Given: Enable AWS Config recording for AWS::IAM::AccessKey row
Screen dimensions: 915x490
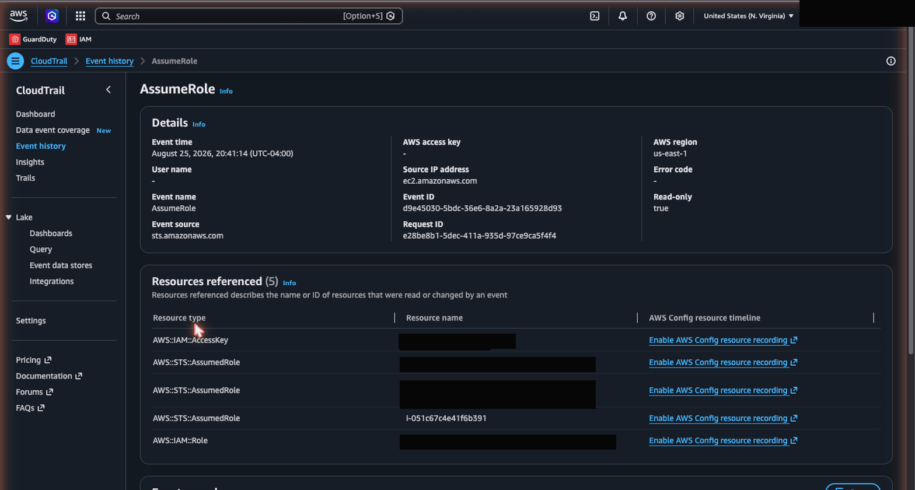Looking at the screenshot, I should pos(723,340).
